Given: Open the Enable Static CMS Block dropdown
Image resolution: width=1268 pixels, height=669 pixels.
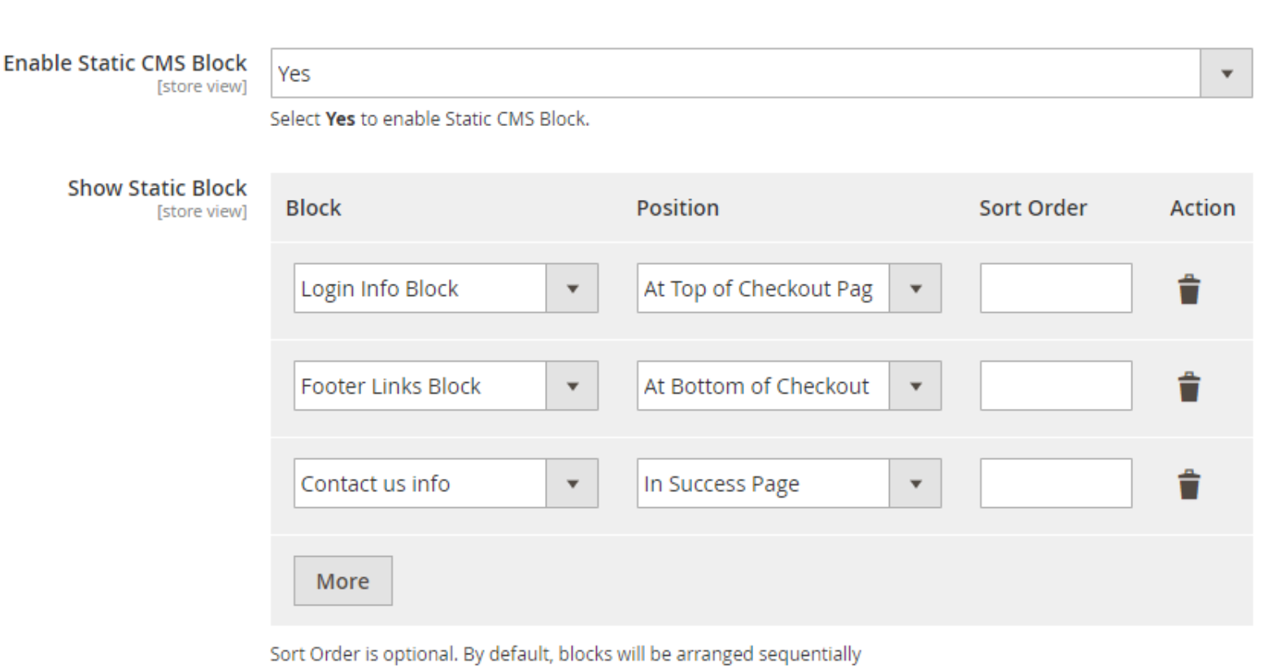Looking at the screenshot, I should pos(760,73).
